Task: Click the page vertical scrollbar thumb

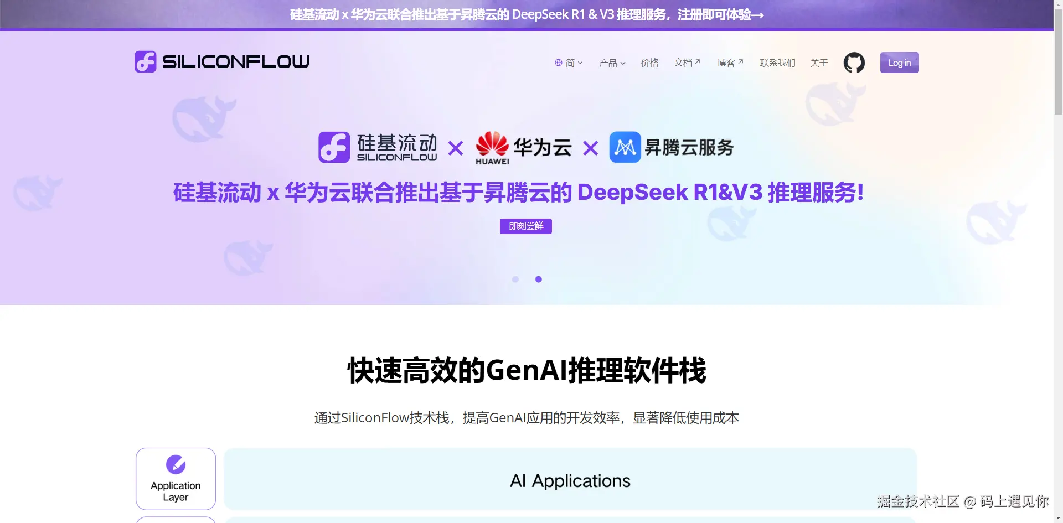Action: pos(1058,61)
